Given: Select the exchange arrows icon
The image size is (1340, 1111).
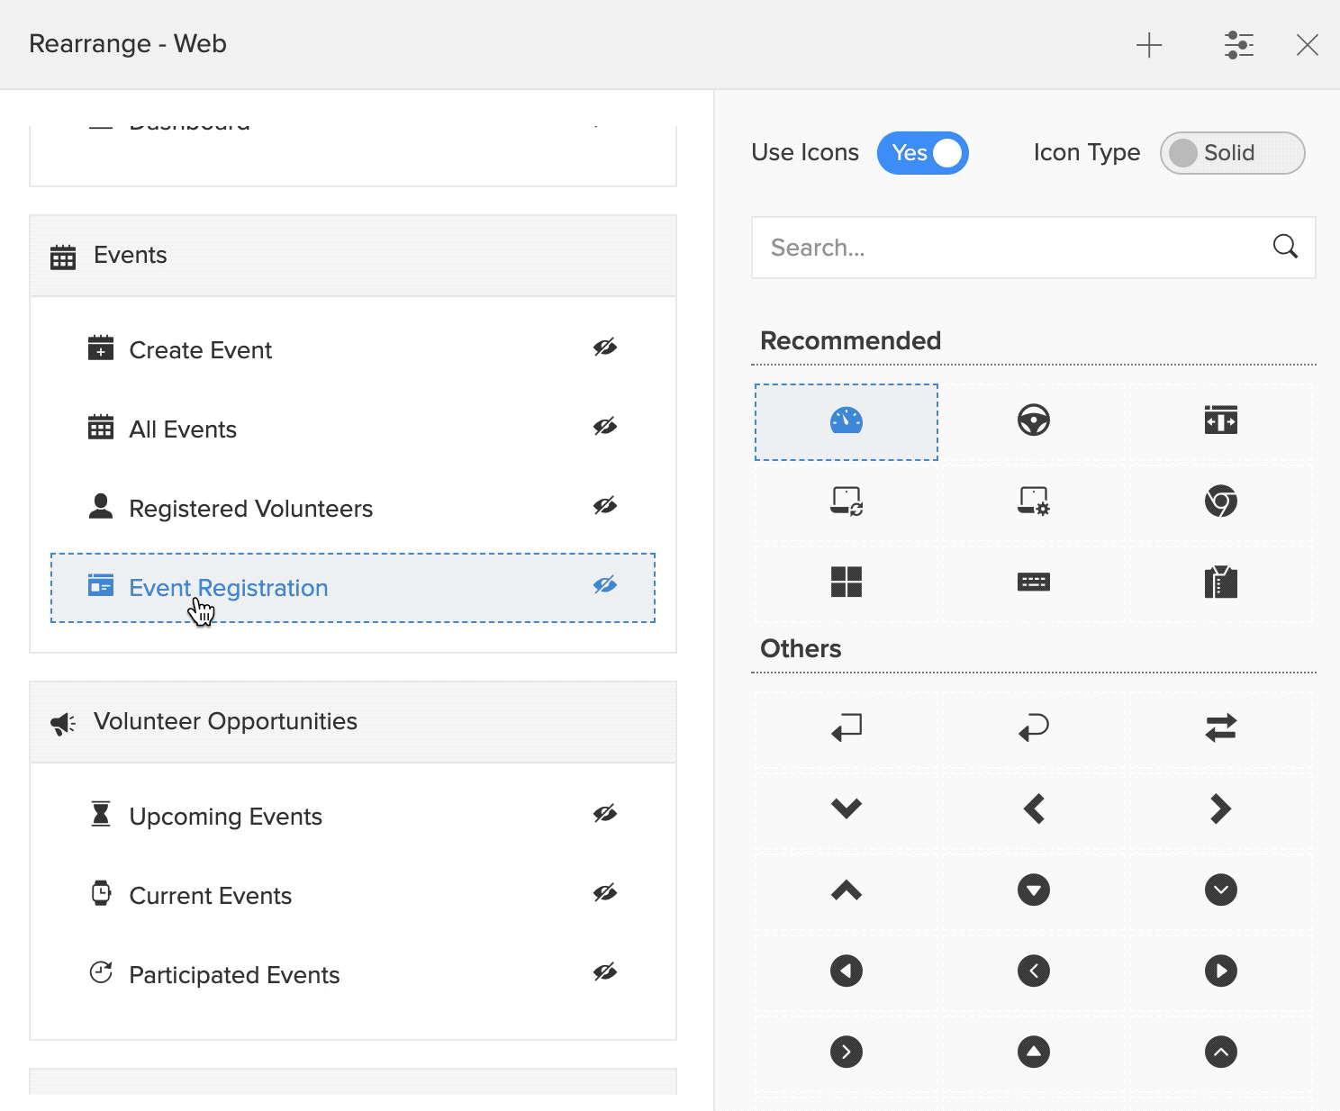Looking at the screenshot, I should point(1220,727).
